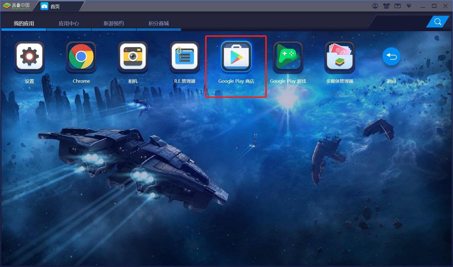Launch the Chrome browser app
This screenshot has height=267, width=453.
point(81,57)
